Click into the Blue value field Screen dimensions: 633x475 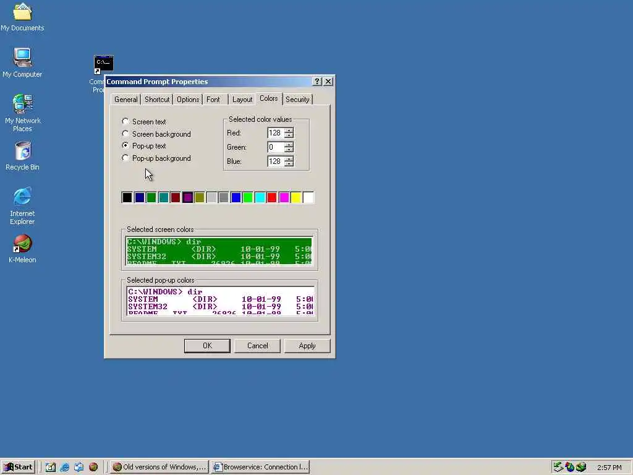pos(276,161)
